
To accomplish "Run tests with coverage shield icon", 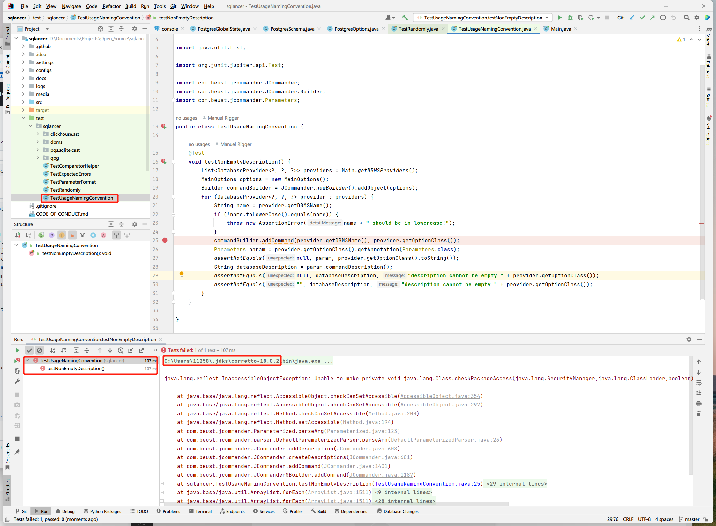I will click(581, 18).
